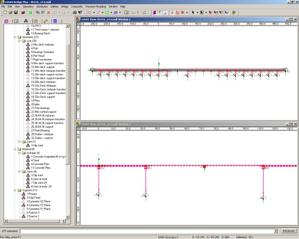Toggle the padlock selection lock icon
The height and width of the screenshot is (239, 299).
[x=234, y=12]
